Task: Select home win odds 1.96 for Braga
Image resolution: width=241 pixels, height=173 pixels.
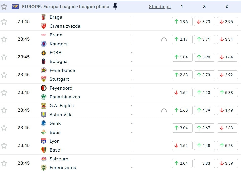Action: coord(182,22)
